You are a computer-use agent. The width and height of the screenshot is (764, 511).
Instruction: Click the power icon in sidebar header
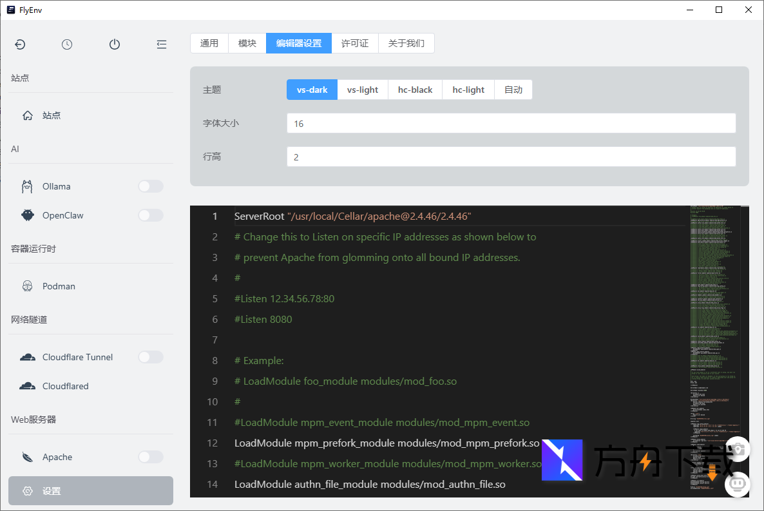[115, 44]
